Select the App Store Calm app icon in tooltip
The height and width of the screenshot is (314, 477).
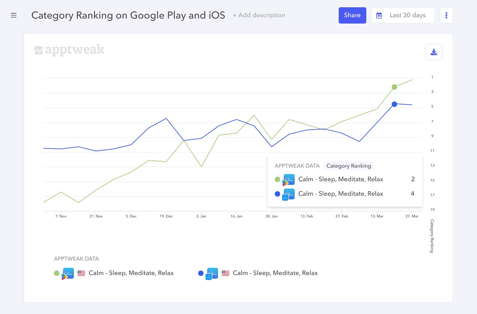[x=288, y=194]
